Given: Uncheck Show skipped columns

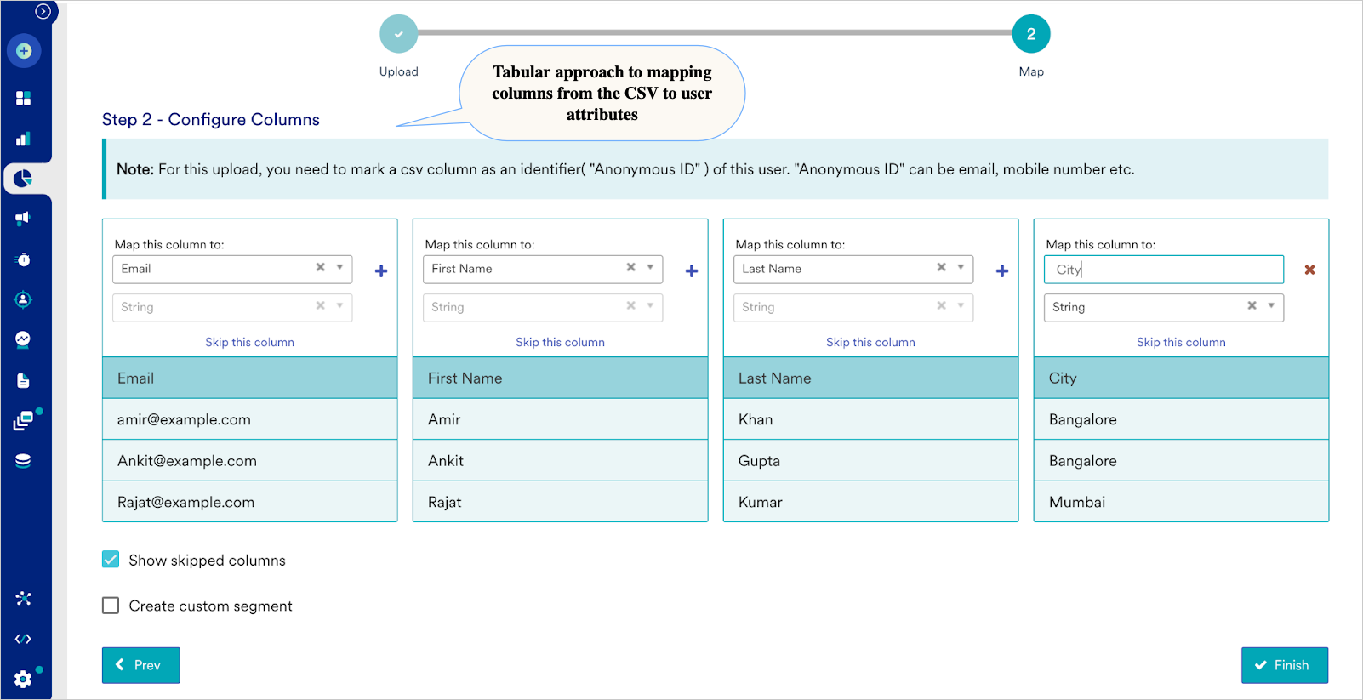Looking at the screenshot, I should 111,560.
